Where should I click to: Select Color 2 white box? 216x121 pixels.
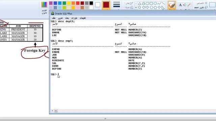pyautogui.click(x=98, y=5)
